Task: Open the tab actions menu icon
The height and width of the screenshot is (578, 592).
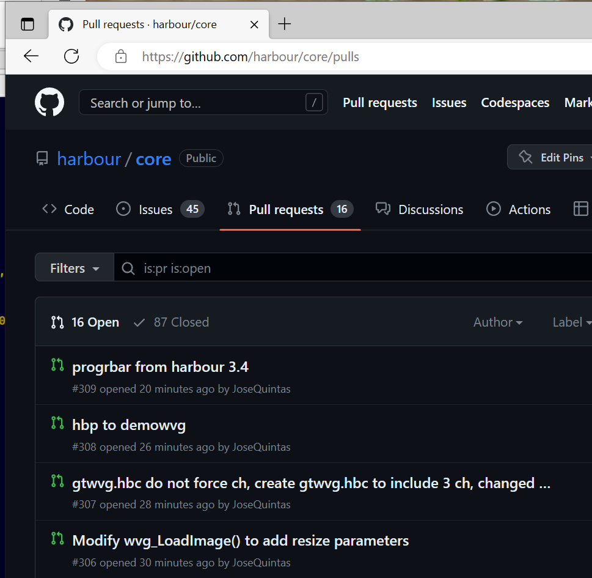Action: point(27,24)
